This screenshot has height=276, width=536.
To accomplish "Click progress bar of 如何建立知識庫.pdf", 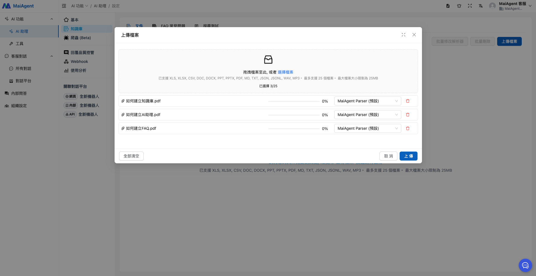I will pos(293,101).
